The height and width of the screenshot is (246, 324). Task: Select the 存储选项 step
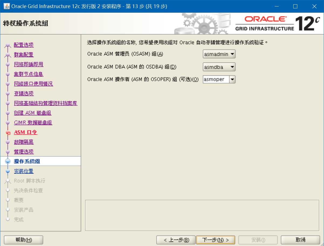click(24, 93)
